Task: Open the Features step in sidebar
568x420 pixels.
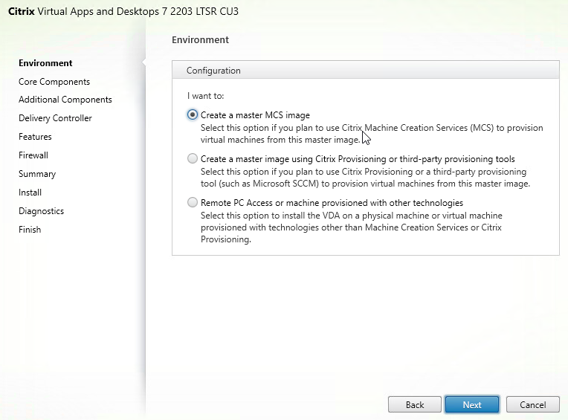Action: pyautogui.click(x=35, y=137)
